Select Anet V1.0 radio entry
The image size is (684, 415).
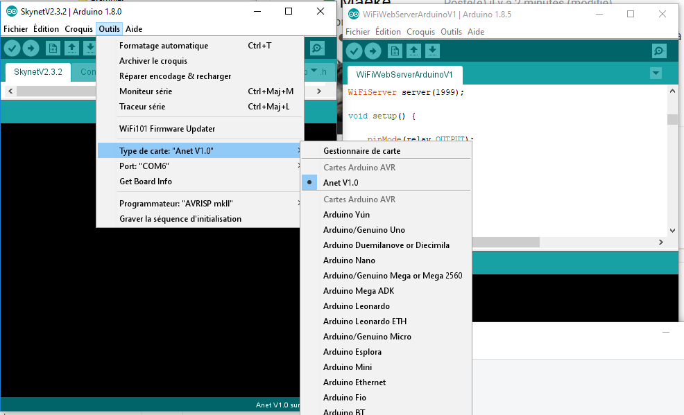[x=386, y=182]
